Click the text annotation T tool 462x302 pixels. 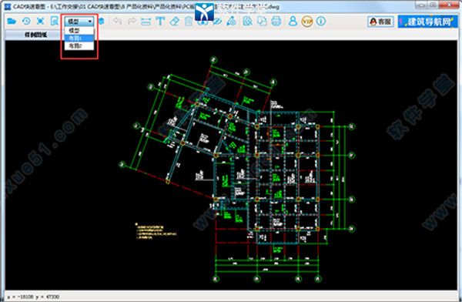click(160, 22)
